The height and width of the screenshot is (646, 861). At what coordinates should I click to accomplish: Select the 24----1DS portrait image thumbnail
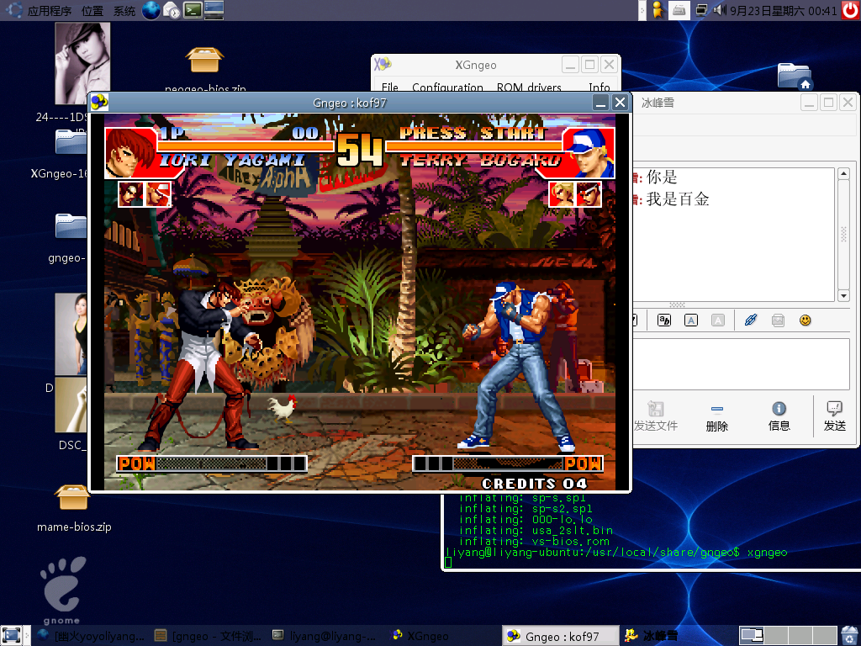click(82, 63)
